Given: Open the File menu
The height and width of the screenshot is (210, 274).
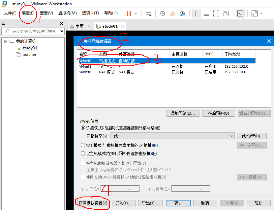Looking at the screenshot, I should (10, 13).
